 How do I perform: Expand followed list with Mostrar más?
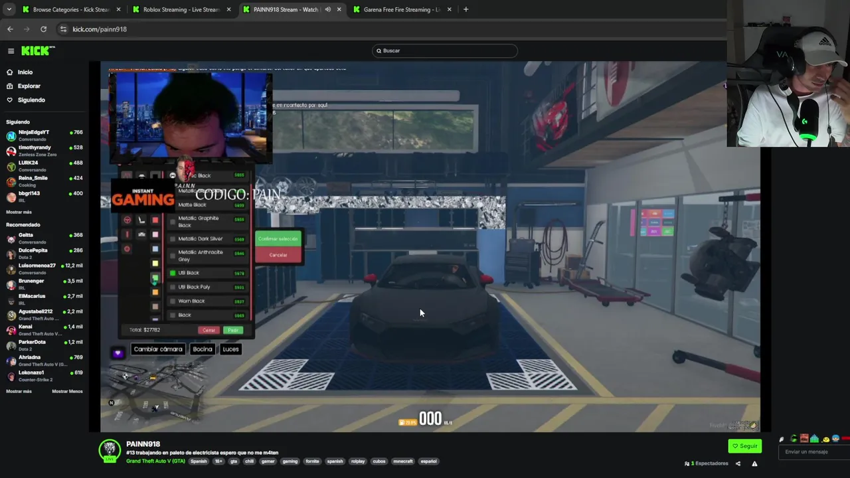19,212
